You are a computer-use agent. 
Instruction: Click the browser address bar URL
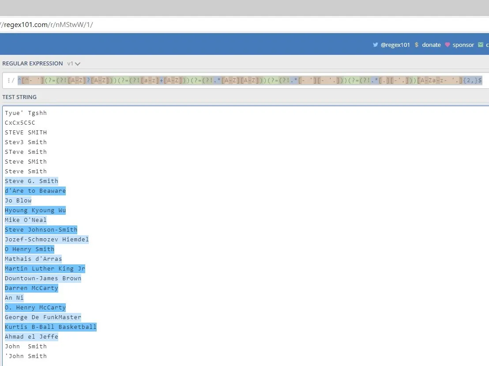click(46, 25)
